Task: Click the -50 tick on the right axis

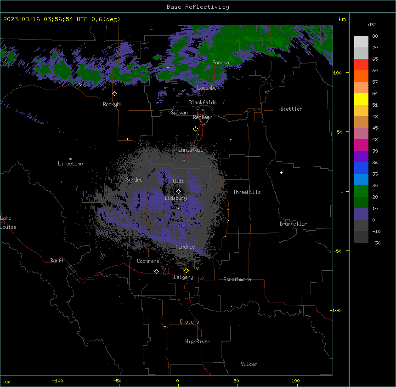Action: coord(337,251)
